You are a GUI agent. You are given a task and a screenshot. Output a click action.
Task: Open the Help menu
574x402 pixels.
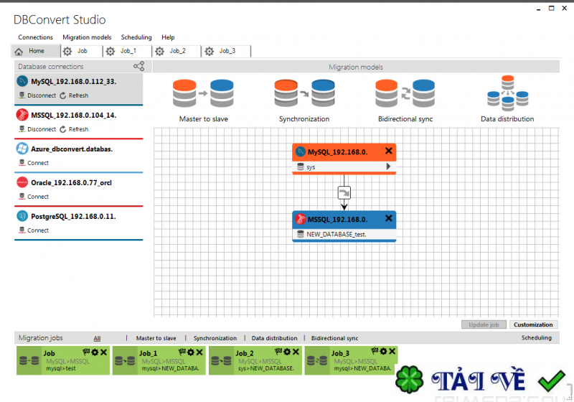[168, 37]
